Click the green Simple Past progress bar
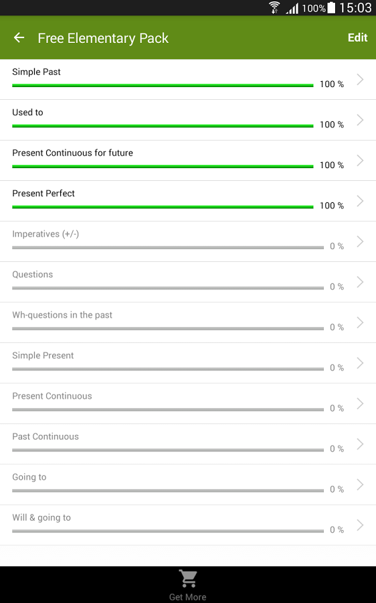Image resolution: width=376 pixels, height=603 pixels. click(163, 85)
